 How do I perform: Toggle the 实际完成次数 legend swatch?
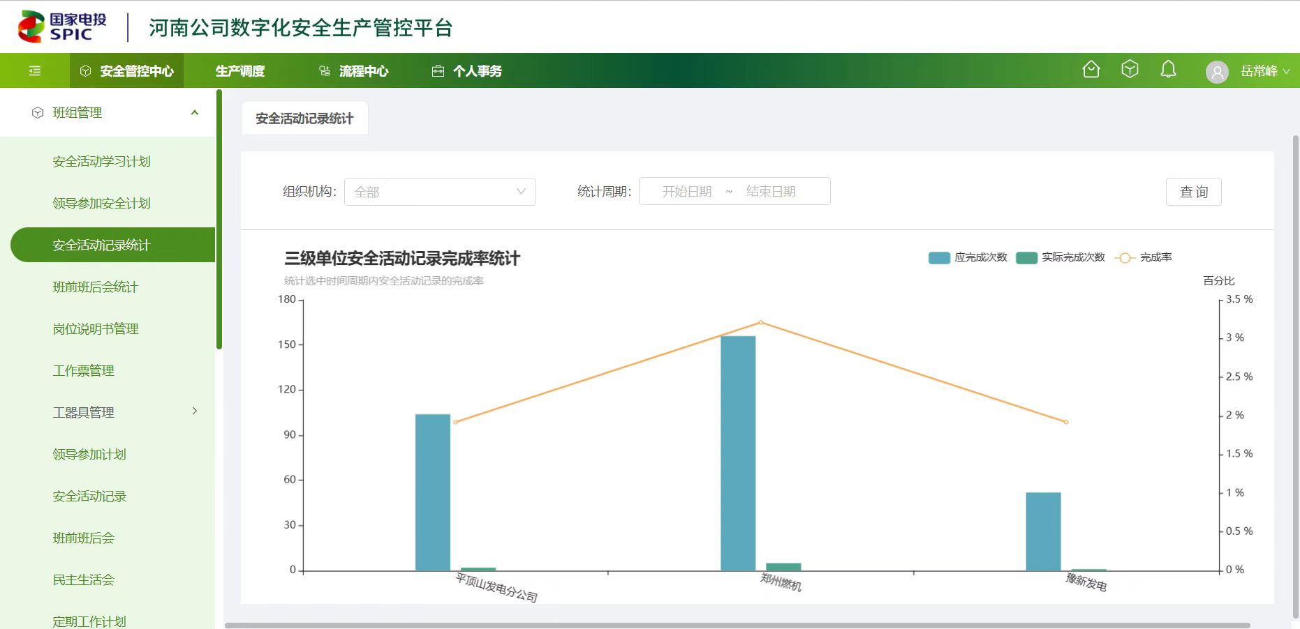point(1026,258)
